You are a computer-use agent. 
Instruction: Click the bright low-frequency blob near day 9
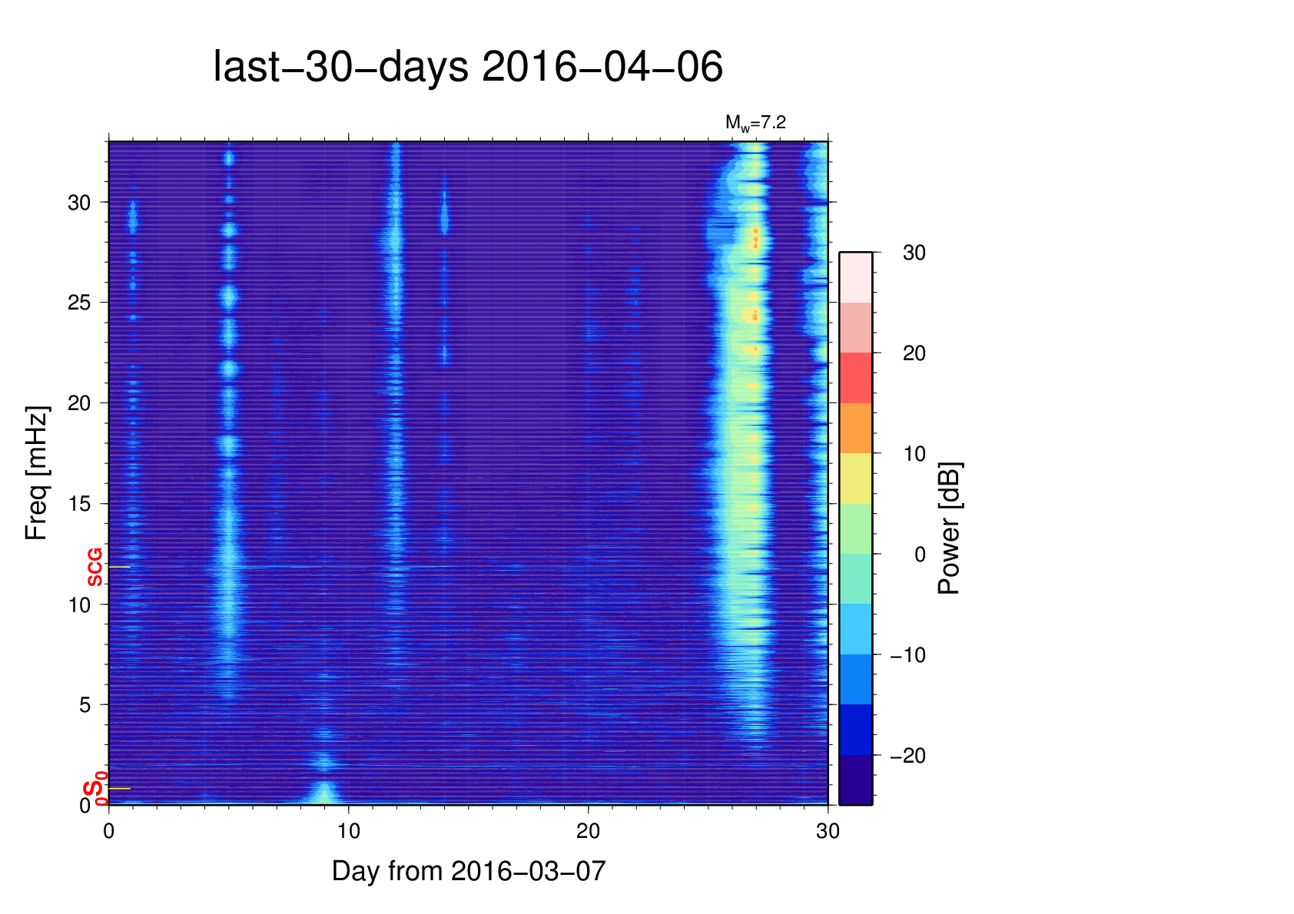(x=324, y=791)
